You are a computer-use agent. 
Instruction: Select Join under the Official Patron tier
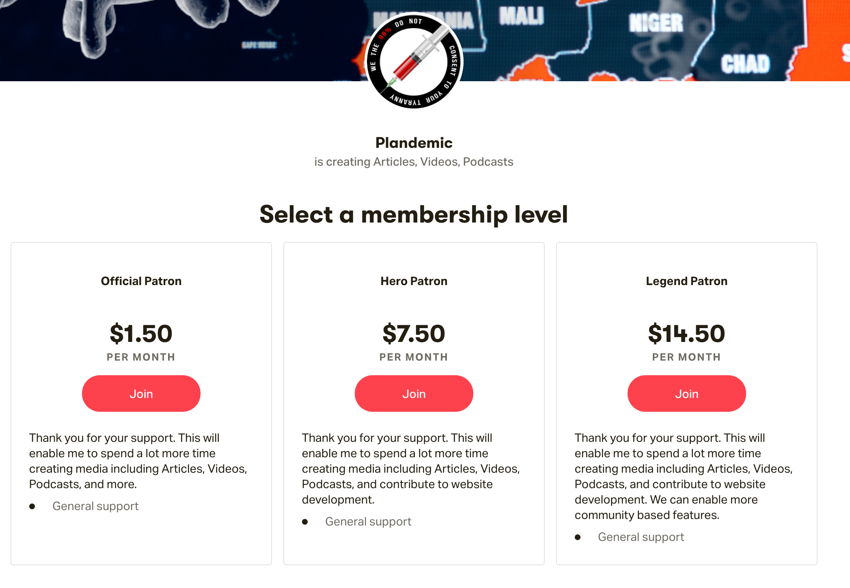coord(141,393)
